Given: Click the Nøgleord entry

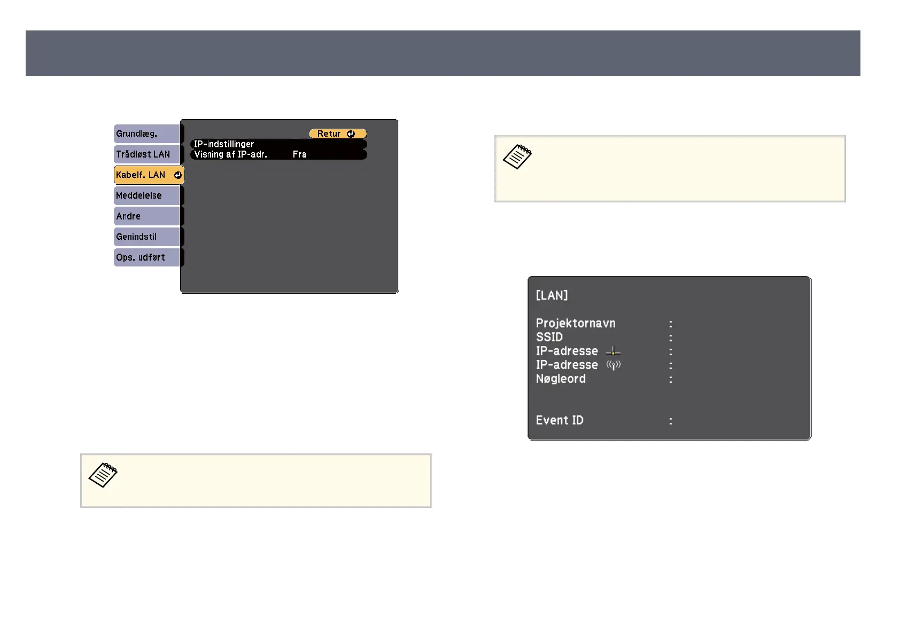Looking at the screenshot, I should [x=561, y=379].
